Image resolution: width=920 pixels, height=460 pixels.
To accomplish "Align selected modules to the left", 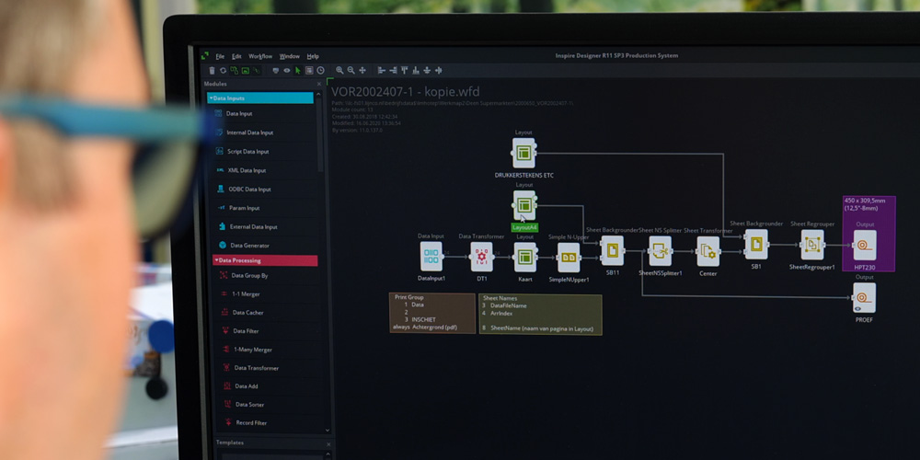I will pos(382,71).
